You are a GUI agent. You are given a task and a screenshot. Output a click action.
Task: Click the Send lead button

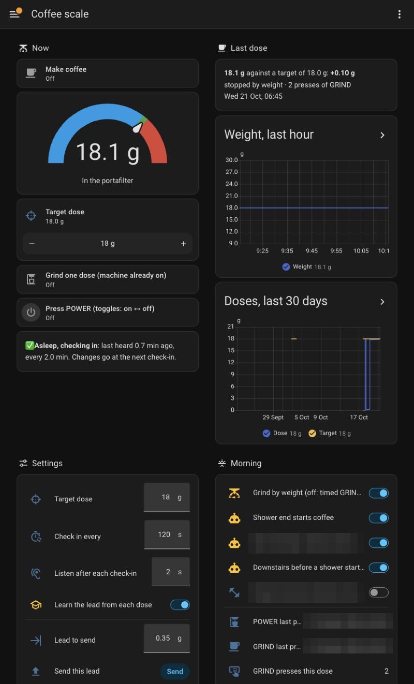[175, 671]
